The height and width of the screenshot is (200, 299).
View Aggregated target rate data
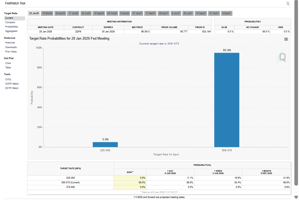pos(11,31)
